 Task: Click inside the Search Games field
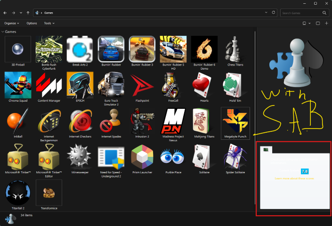pos(304,13)
